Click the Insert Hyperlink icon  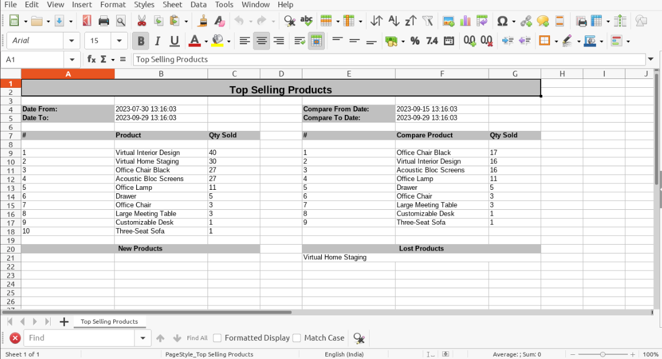click(x=526, y=21)
